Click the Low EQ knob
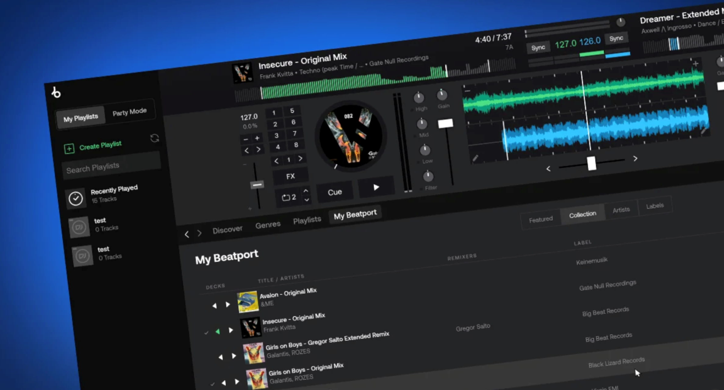The height and width of the screenshot is (390, 724). point(425,150)
